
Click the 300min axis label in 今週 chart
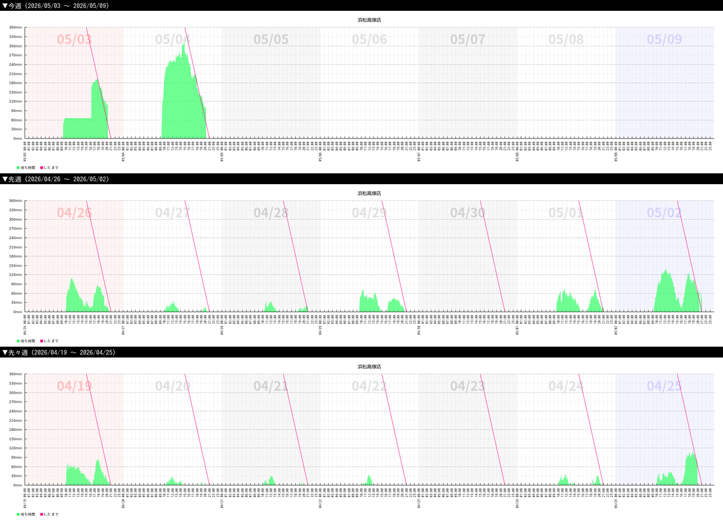(16, 46)
